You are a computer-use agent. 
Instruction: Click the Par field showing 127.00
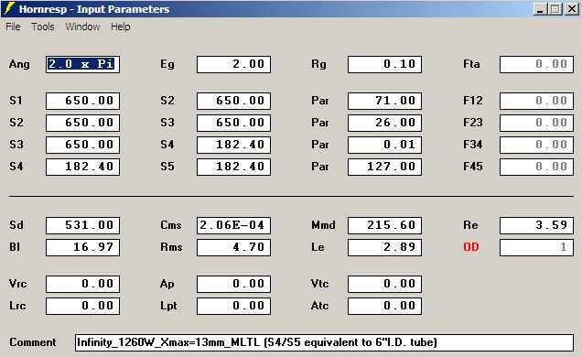(385, 167)
